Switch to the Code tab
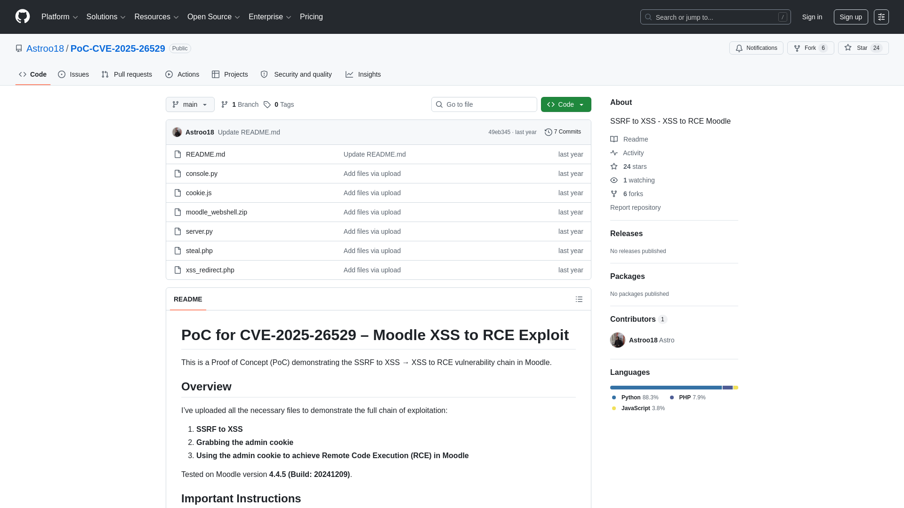Viewport: 904px width, 508px height. [x=33, y=74]
